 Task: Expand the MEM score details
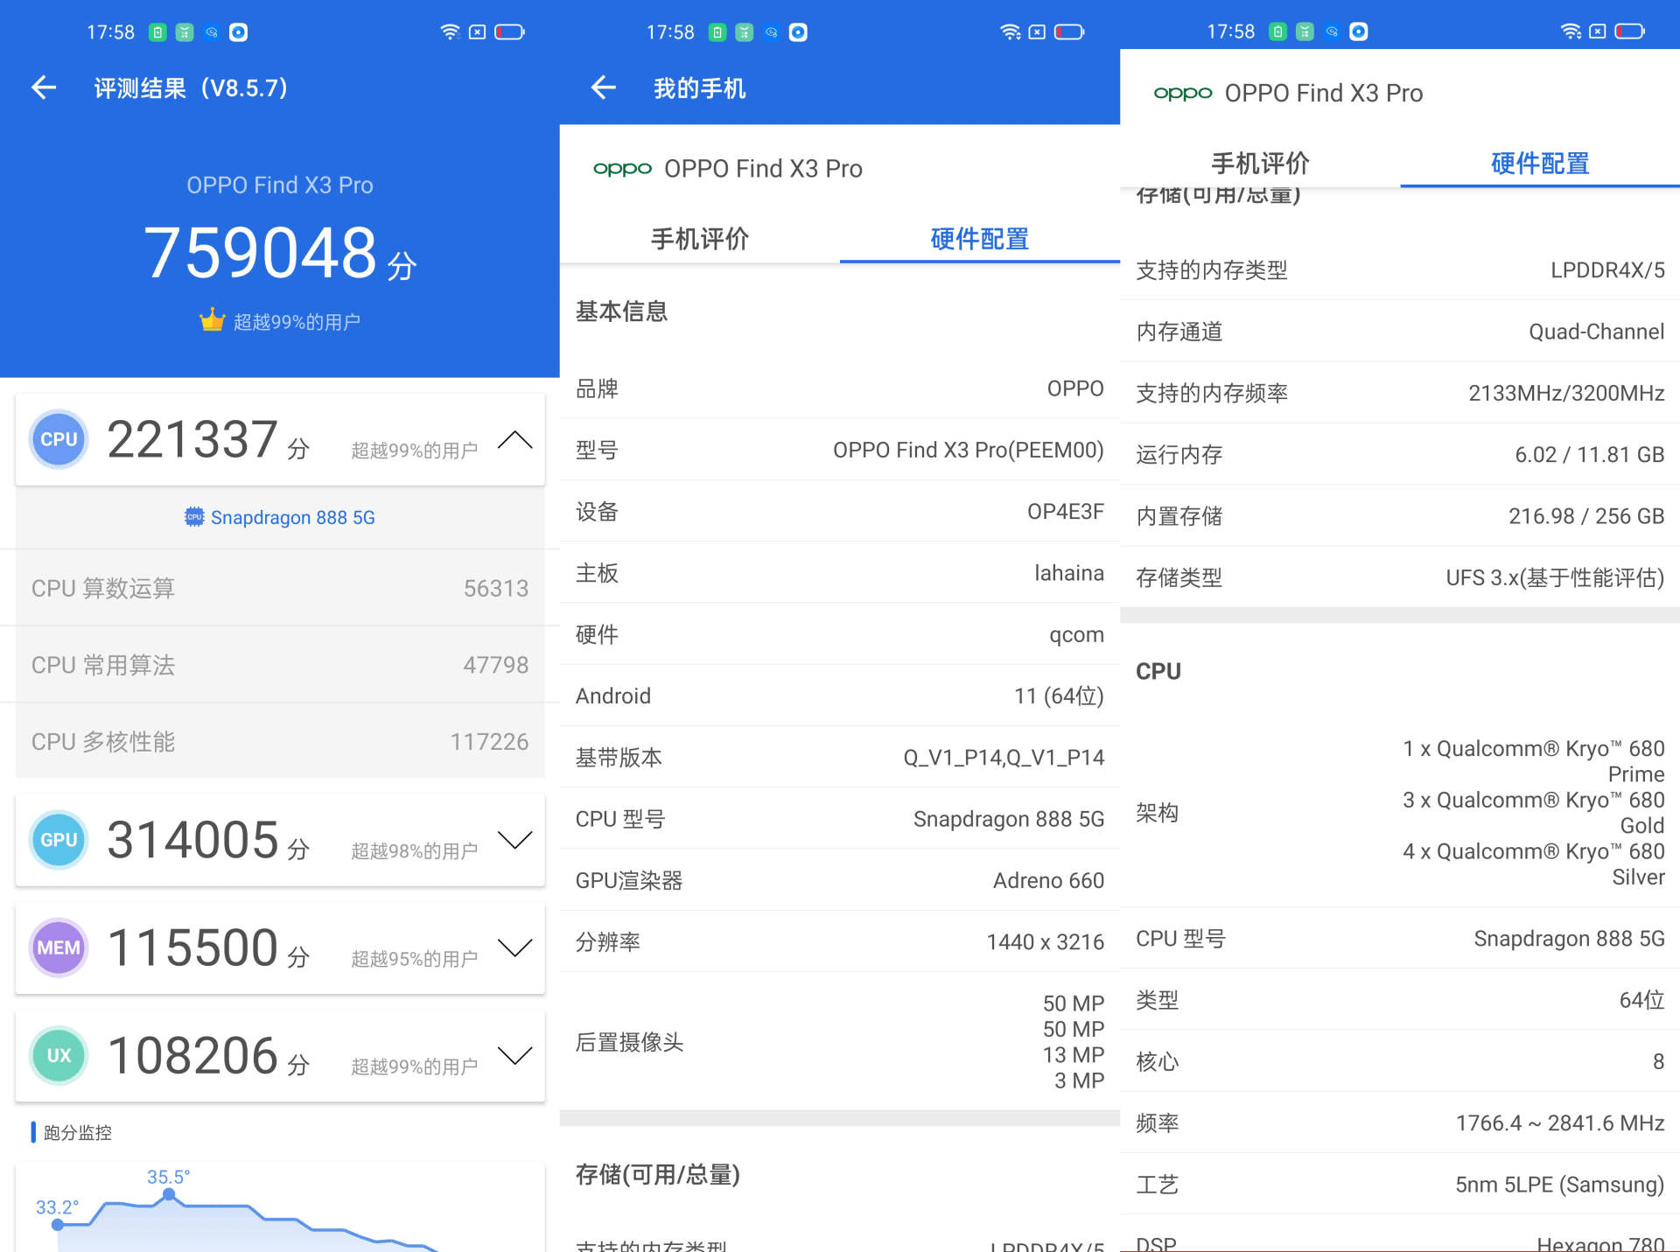click(x=515, y=948)
